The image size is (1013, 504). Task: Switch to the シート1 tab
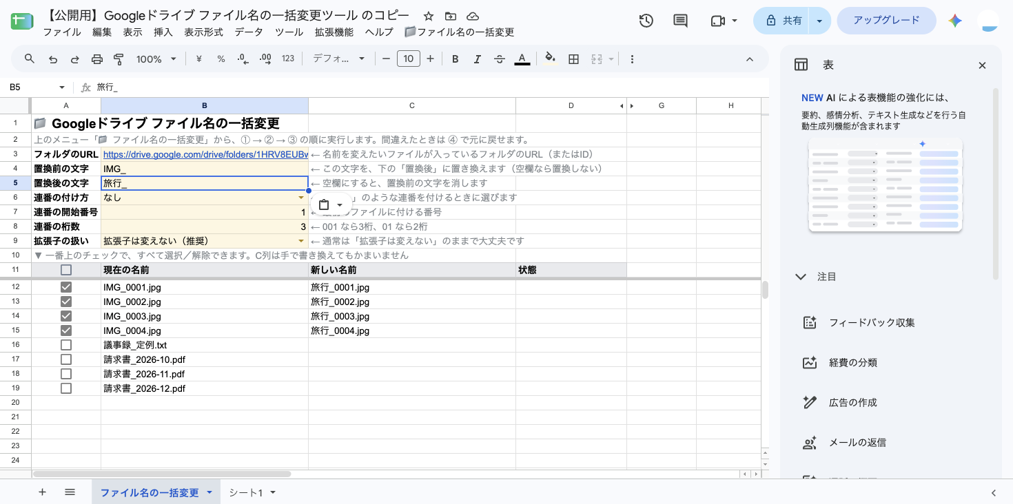(246, 492)
